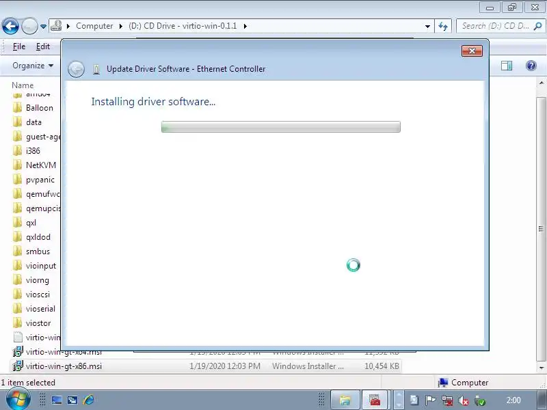547x410 pixels.
Task: Open the recent pages dropdown arrow
Action: tap(43, 27)
